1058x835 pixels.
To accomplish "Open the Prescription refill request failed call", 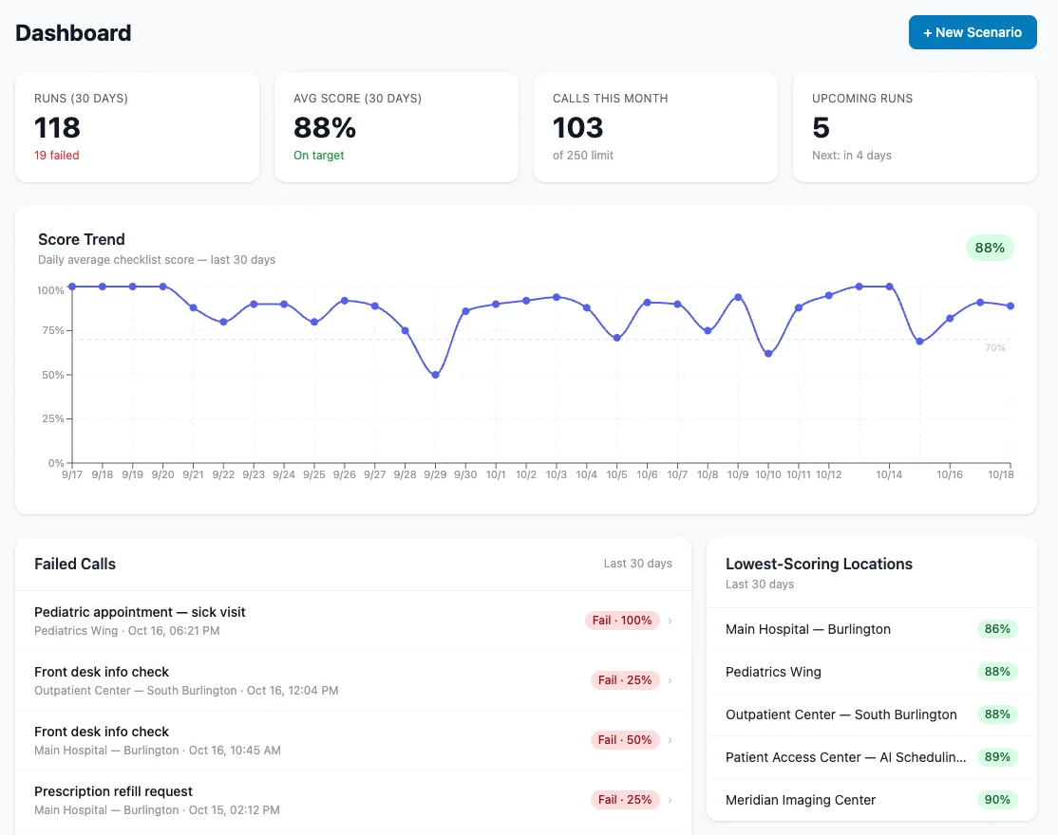I will click(353, 800).
